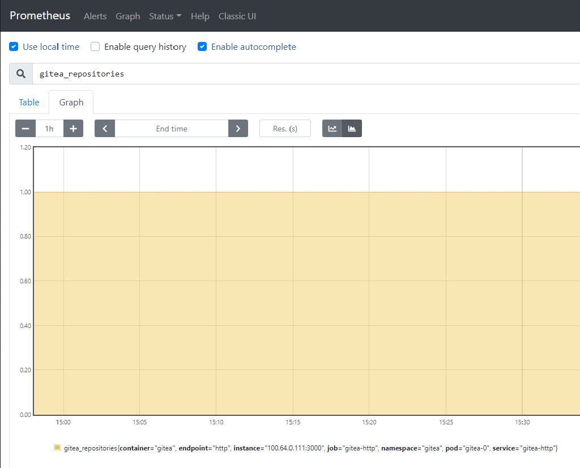This screenshot has width=580, height=468.
Task: Switch to the Table tab
Action: 29,102
